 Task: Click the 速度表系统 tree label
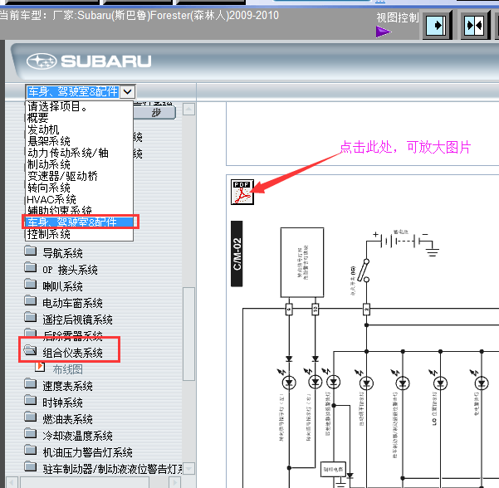point(67,386)
